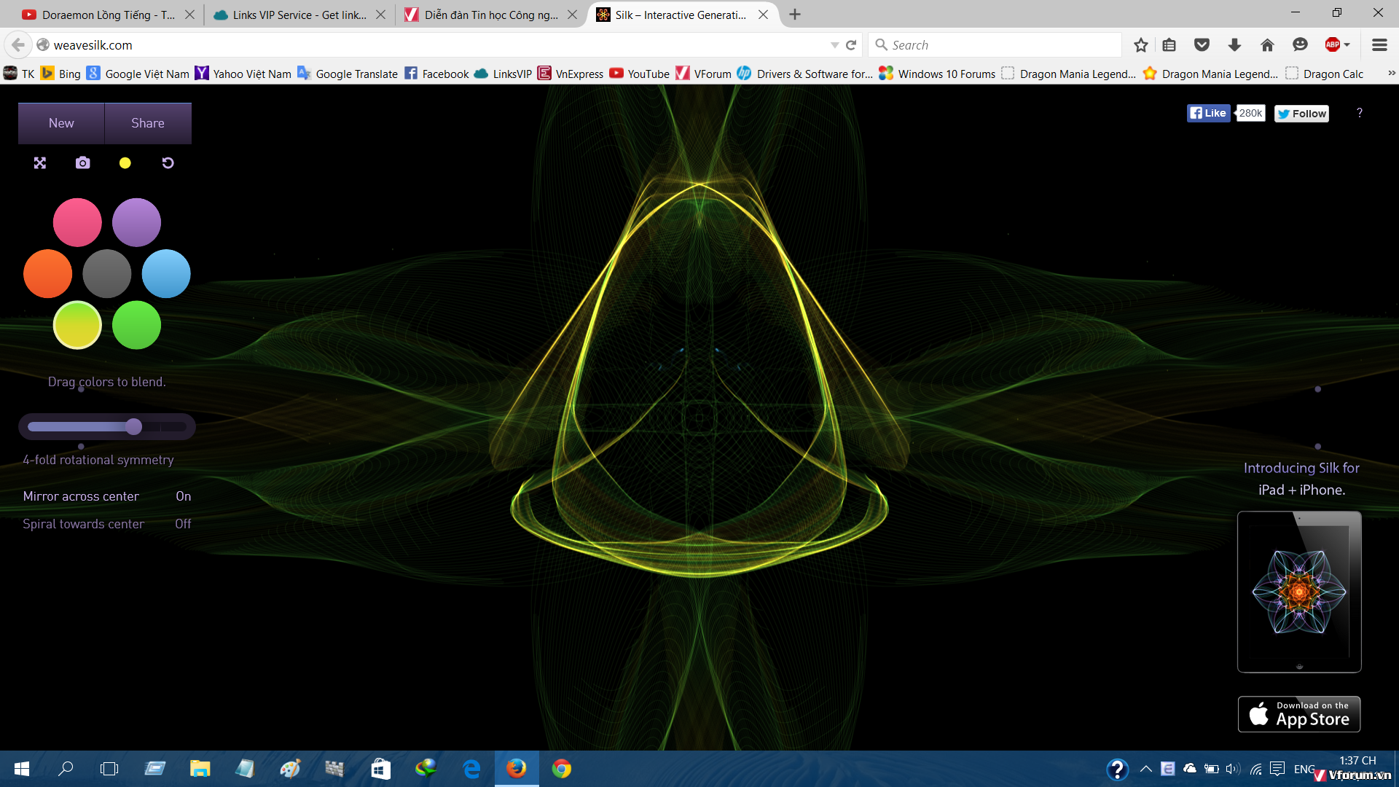Click the Share button

tap(148, 123)
